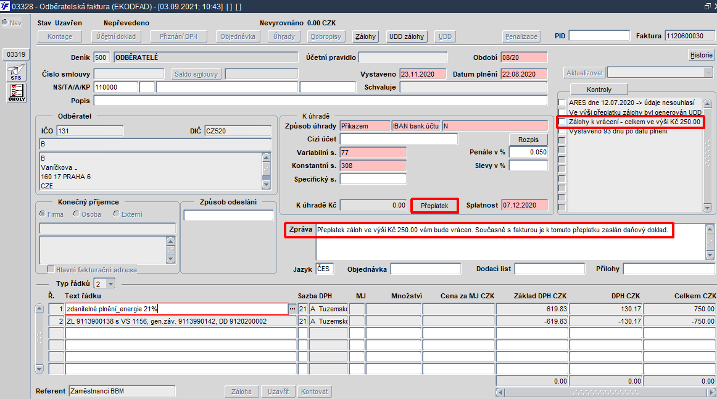This screenshot has width=717, height=399.
Task: Check the Zálohy k vrácení checkbox
Action: tap(562, 122)
